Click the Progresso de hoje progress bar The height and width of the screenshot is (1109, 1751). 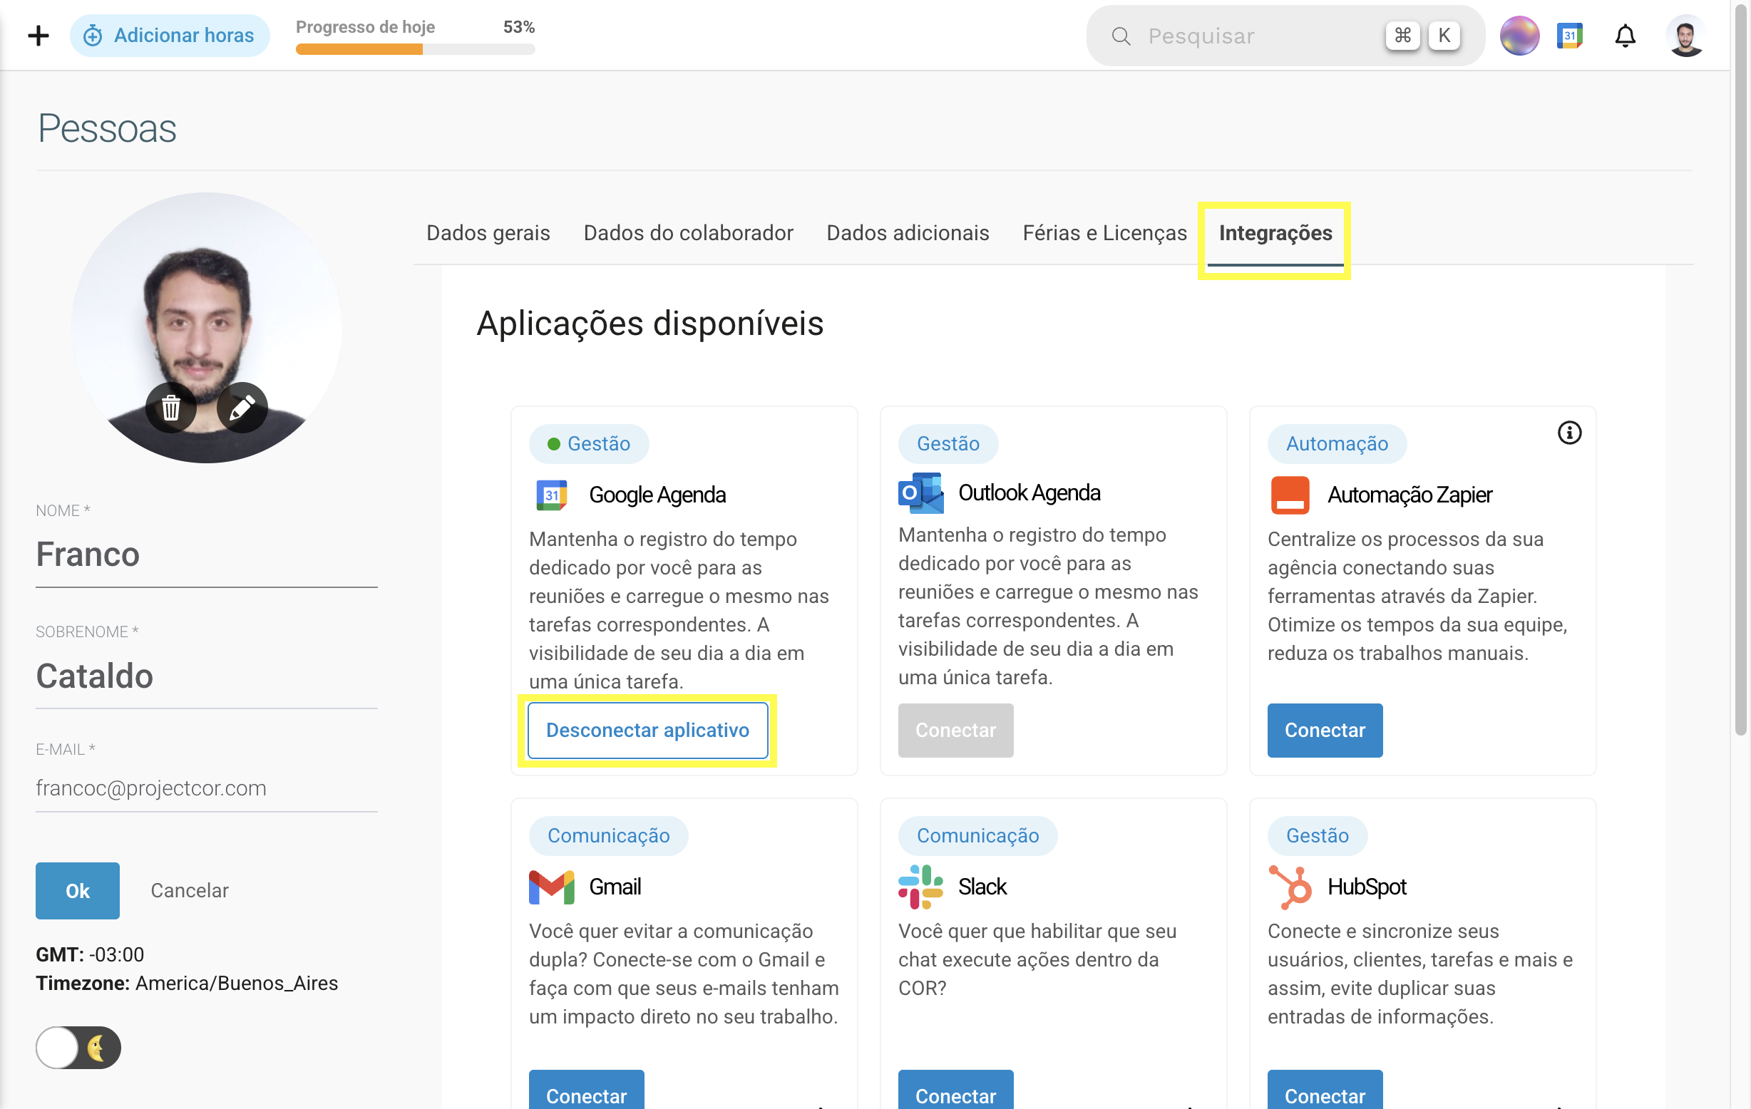414,48
